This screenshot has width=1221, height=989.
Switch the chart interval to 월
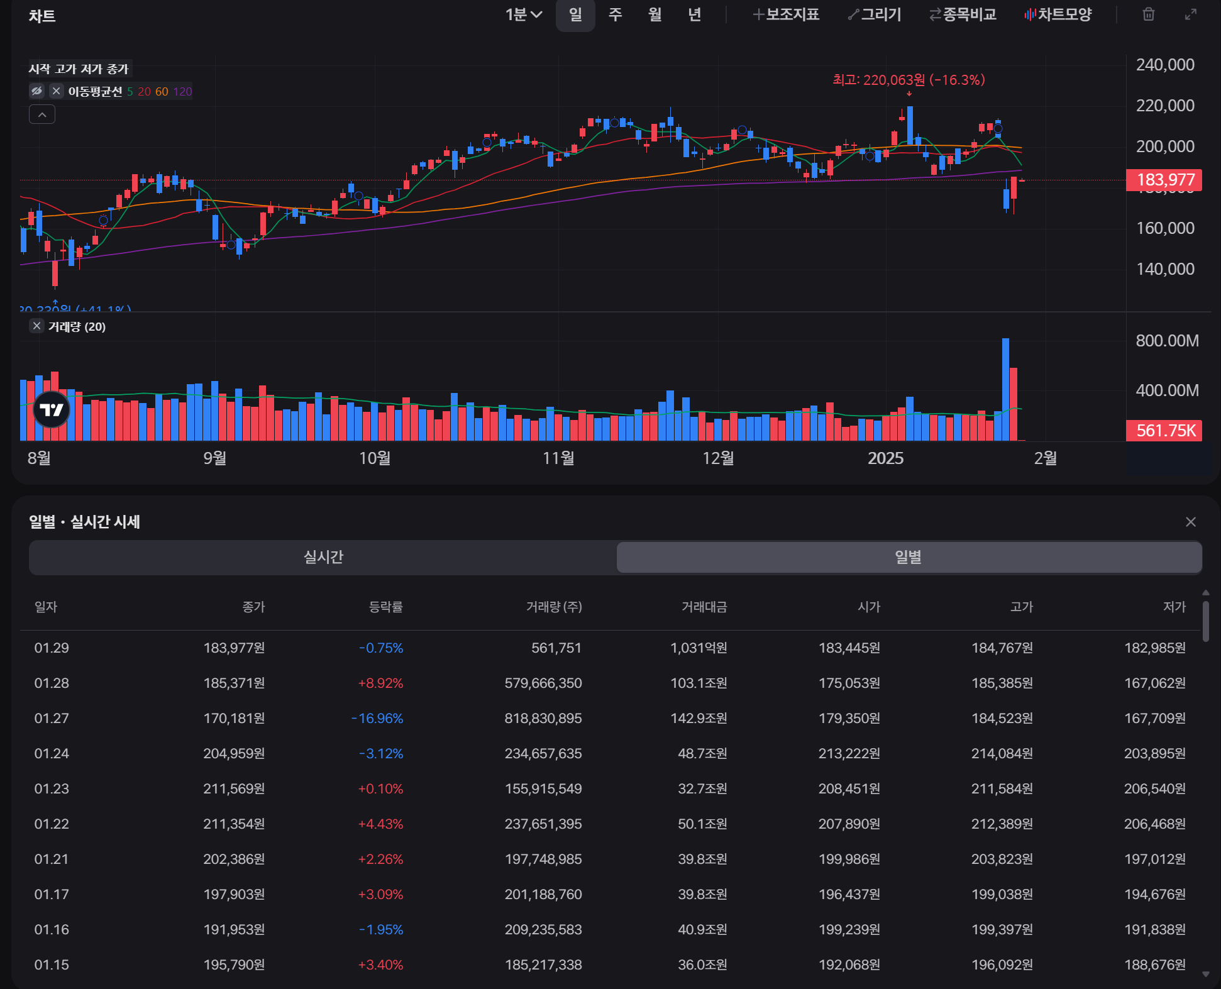655,14
